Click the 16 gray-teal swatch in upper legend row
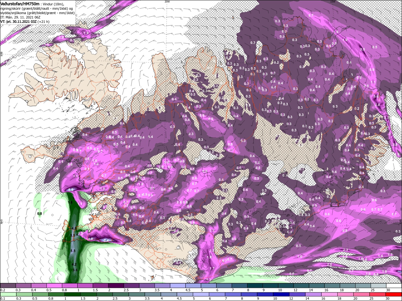Viewport: 402px width, 301px height. 332,286
